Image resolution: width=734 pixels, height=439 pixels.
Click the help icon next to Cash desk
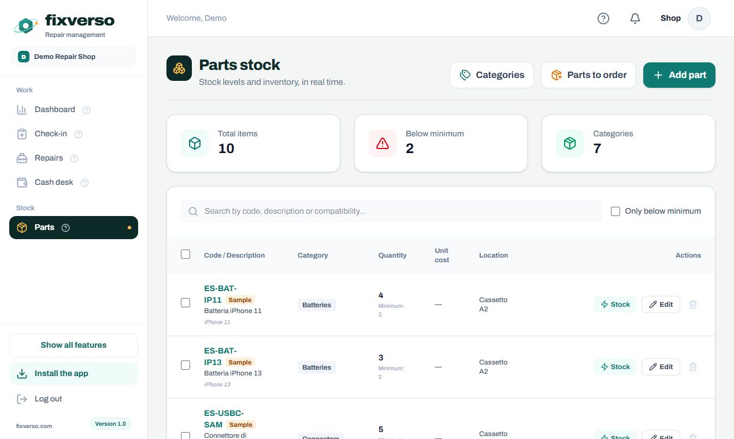click(x=85, y=183)
